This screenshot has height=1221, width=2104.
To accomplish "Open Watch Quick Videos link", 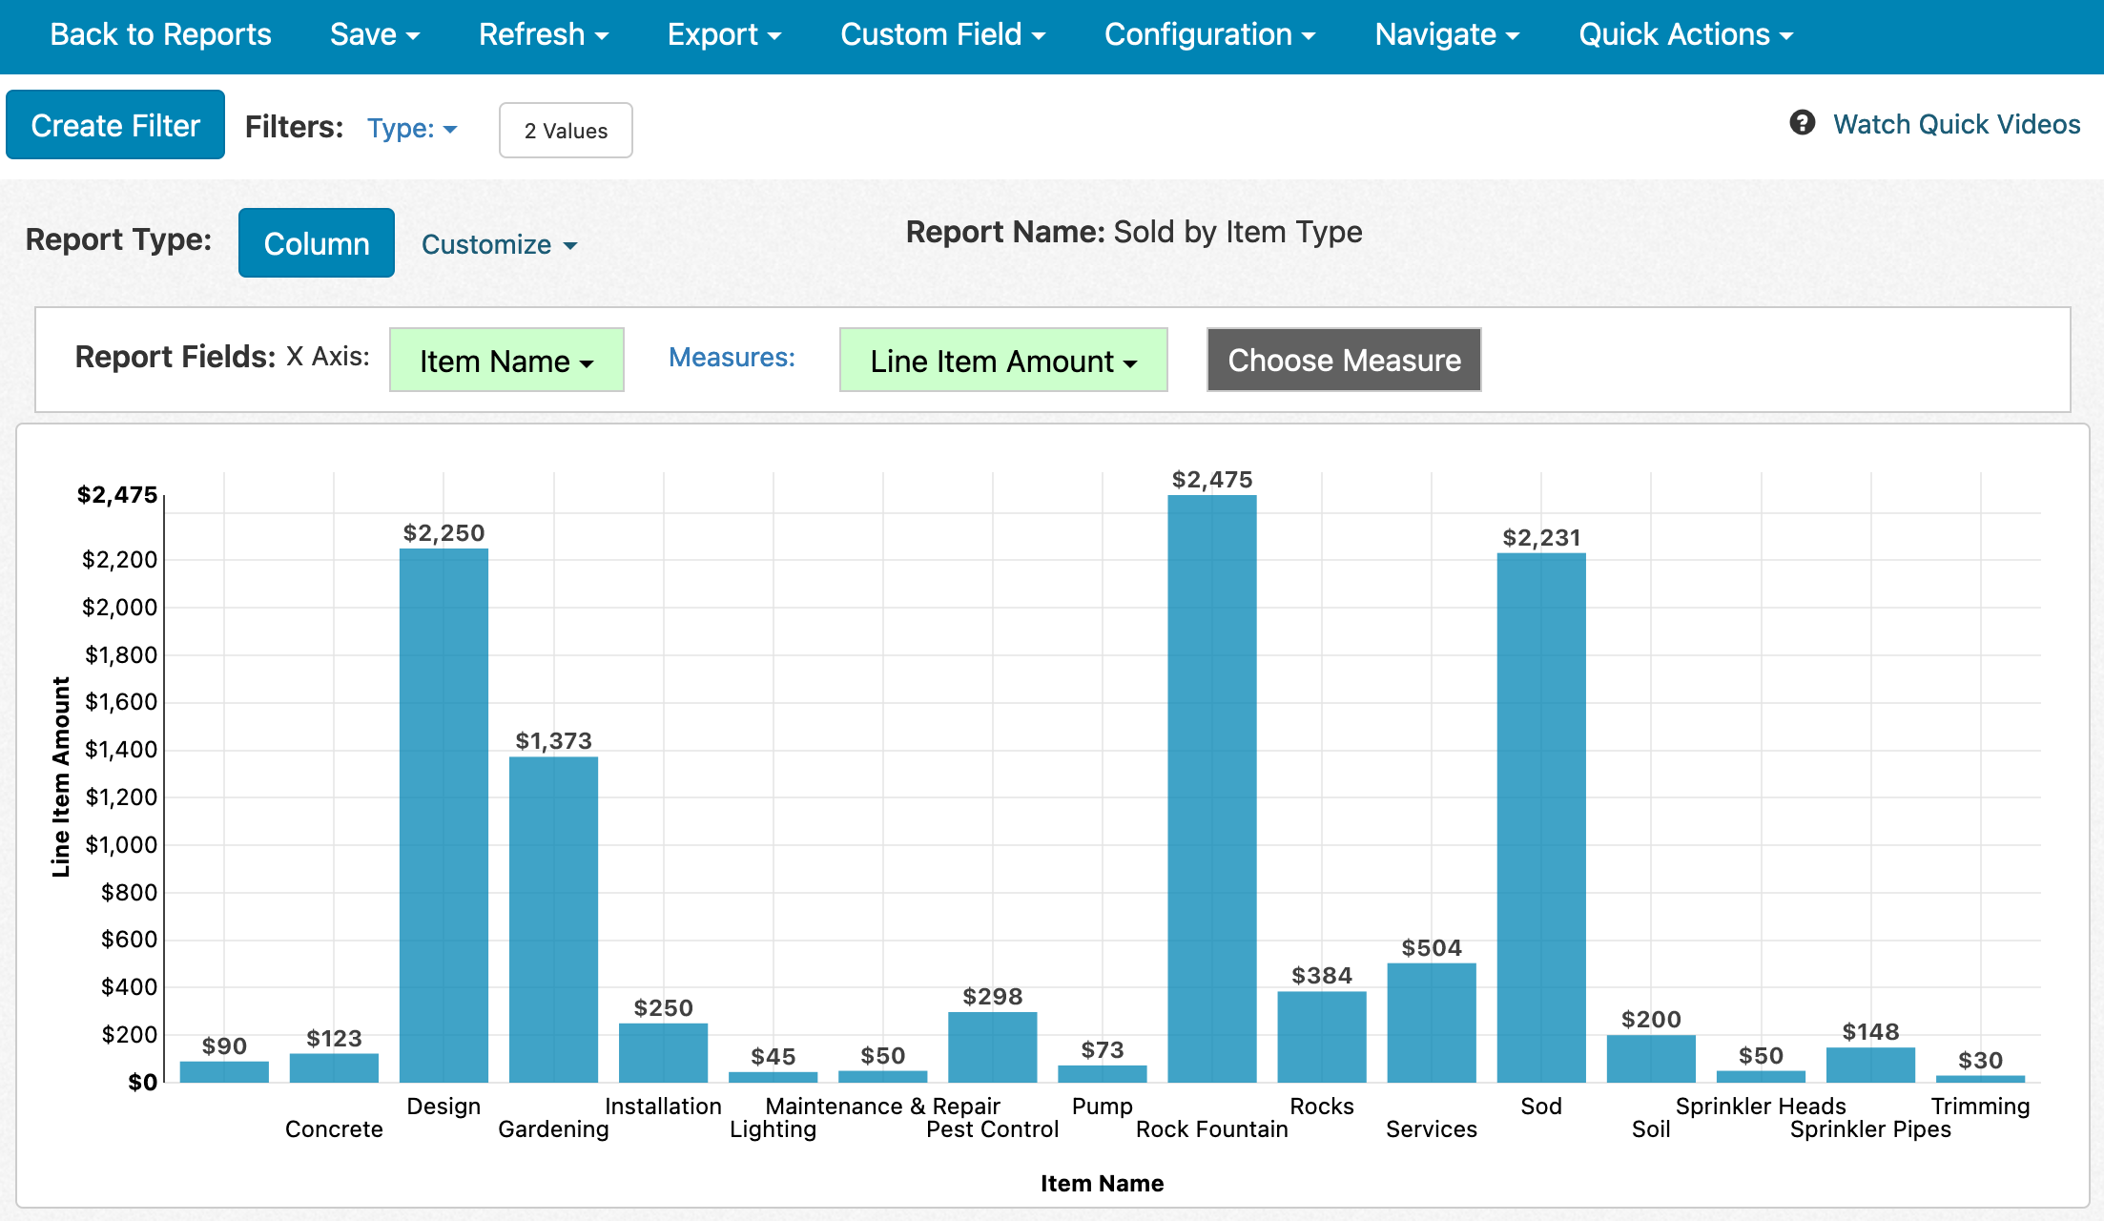I will pos(1956,124).
